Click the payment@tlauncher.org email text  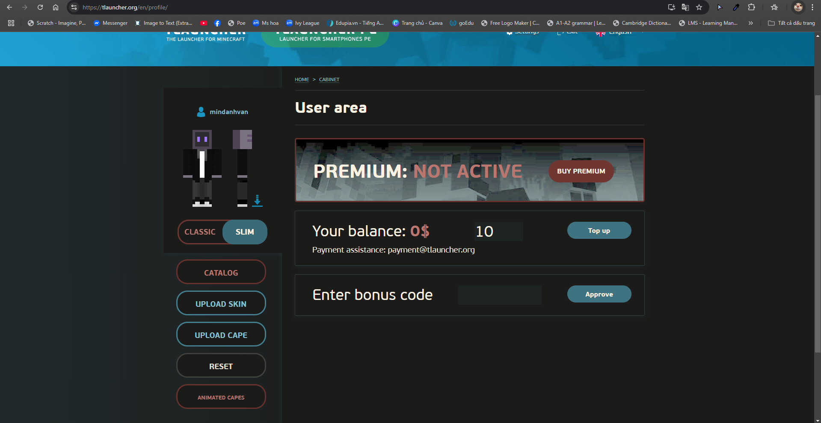431,250
